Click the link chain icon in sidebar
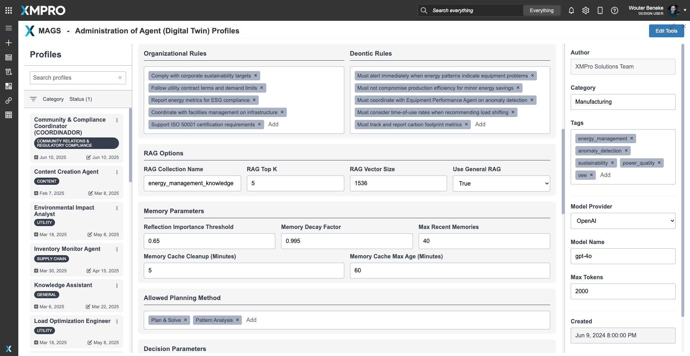 pyautogui.click(x=9, y=100)
